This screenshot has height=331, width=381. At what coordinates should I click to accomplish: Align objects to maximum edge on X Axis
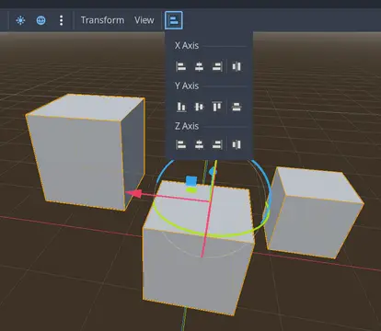[217, 66]
